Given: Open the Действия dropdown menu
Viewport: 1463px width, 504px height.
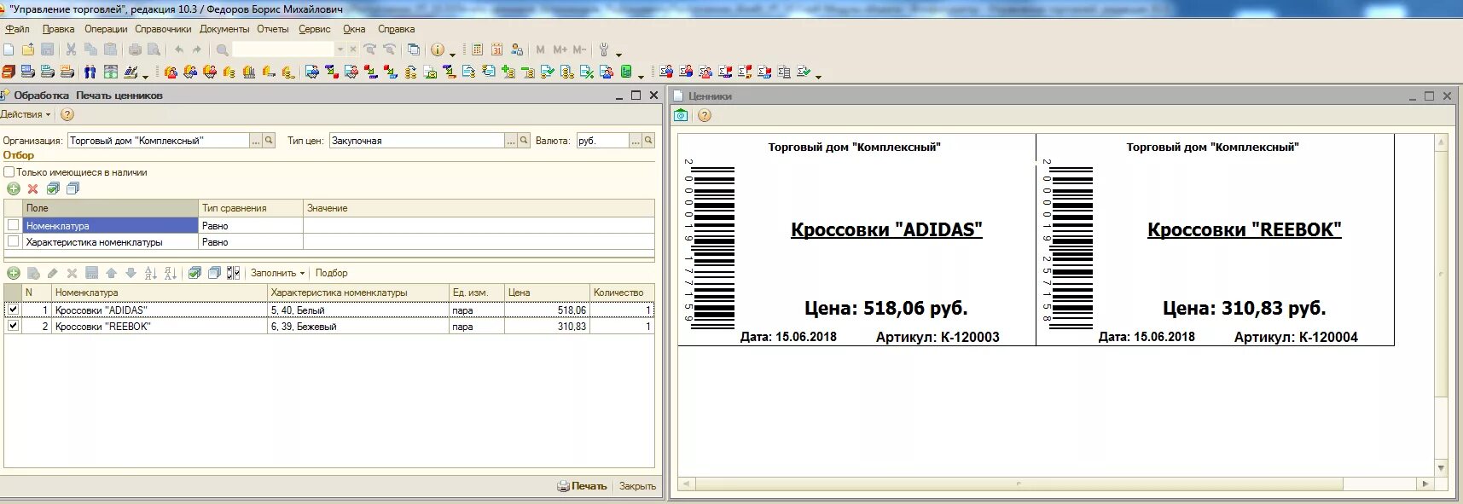Looking at the screenshot, I should click(x=26, y=114).
